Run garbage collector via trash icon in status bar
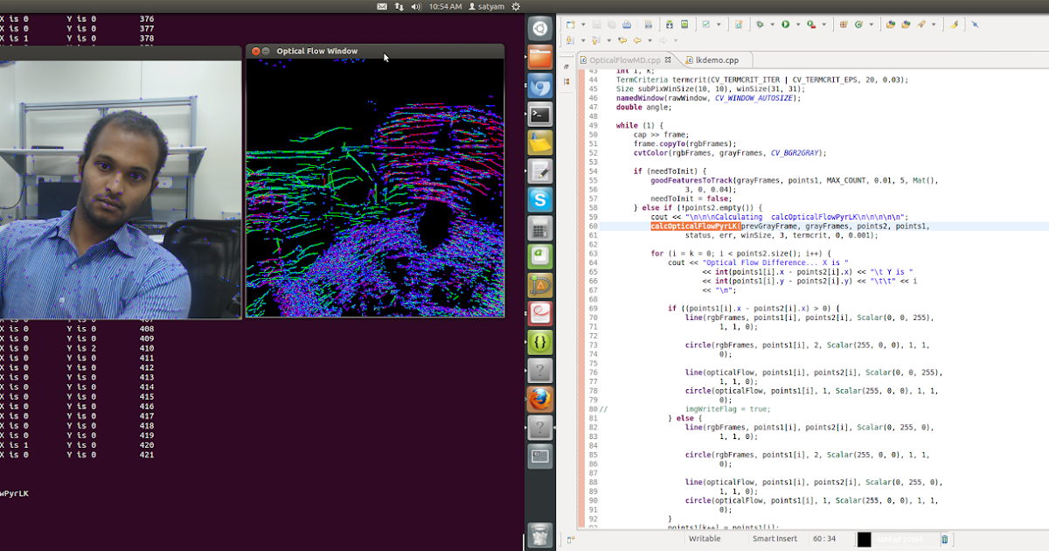1049x551 pixels. pos(943,539)
